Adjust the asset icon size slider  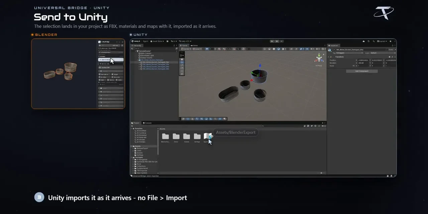pos(321,173)
